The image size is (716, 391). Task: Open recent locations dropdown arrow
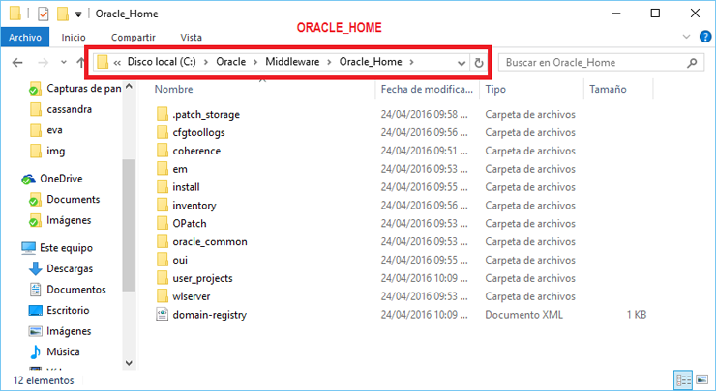point(64,62)
